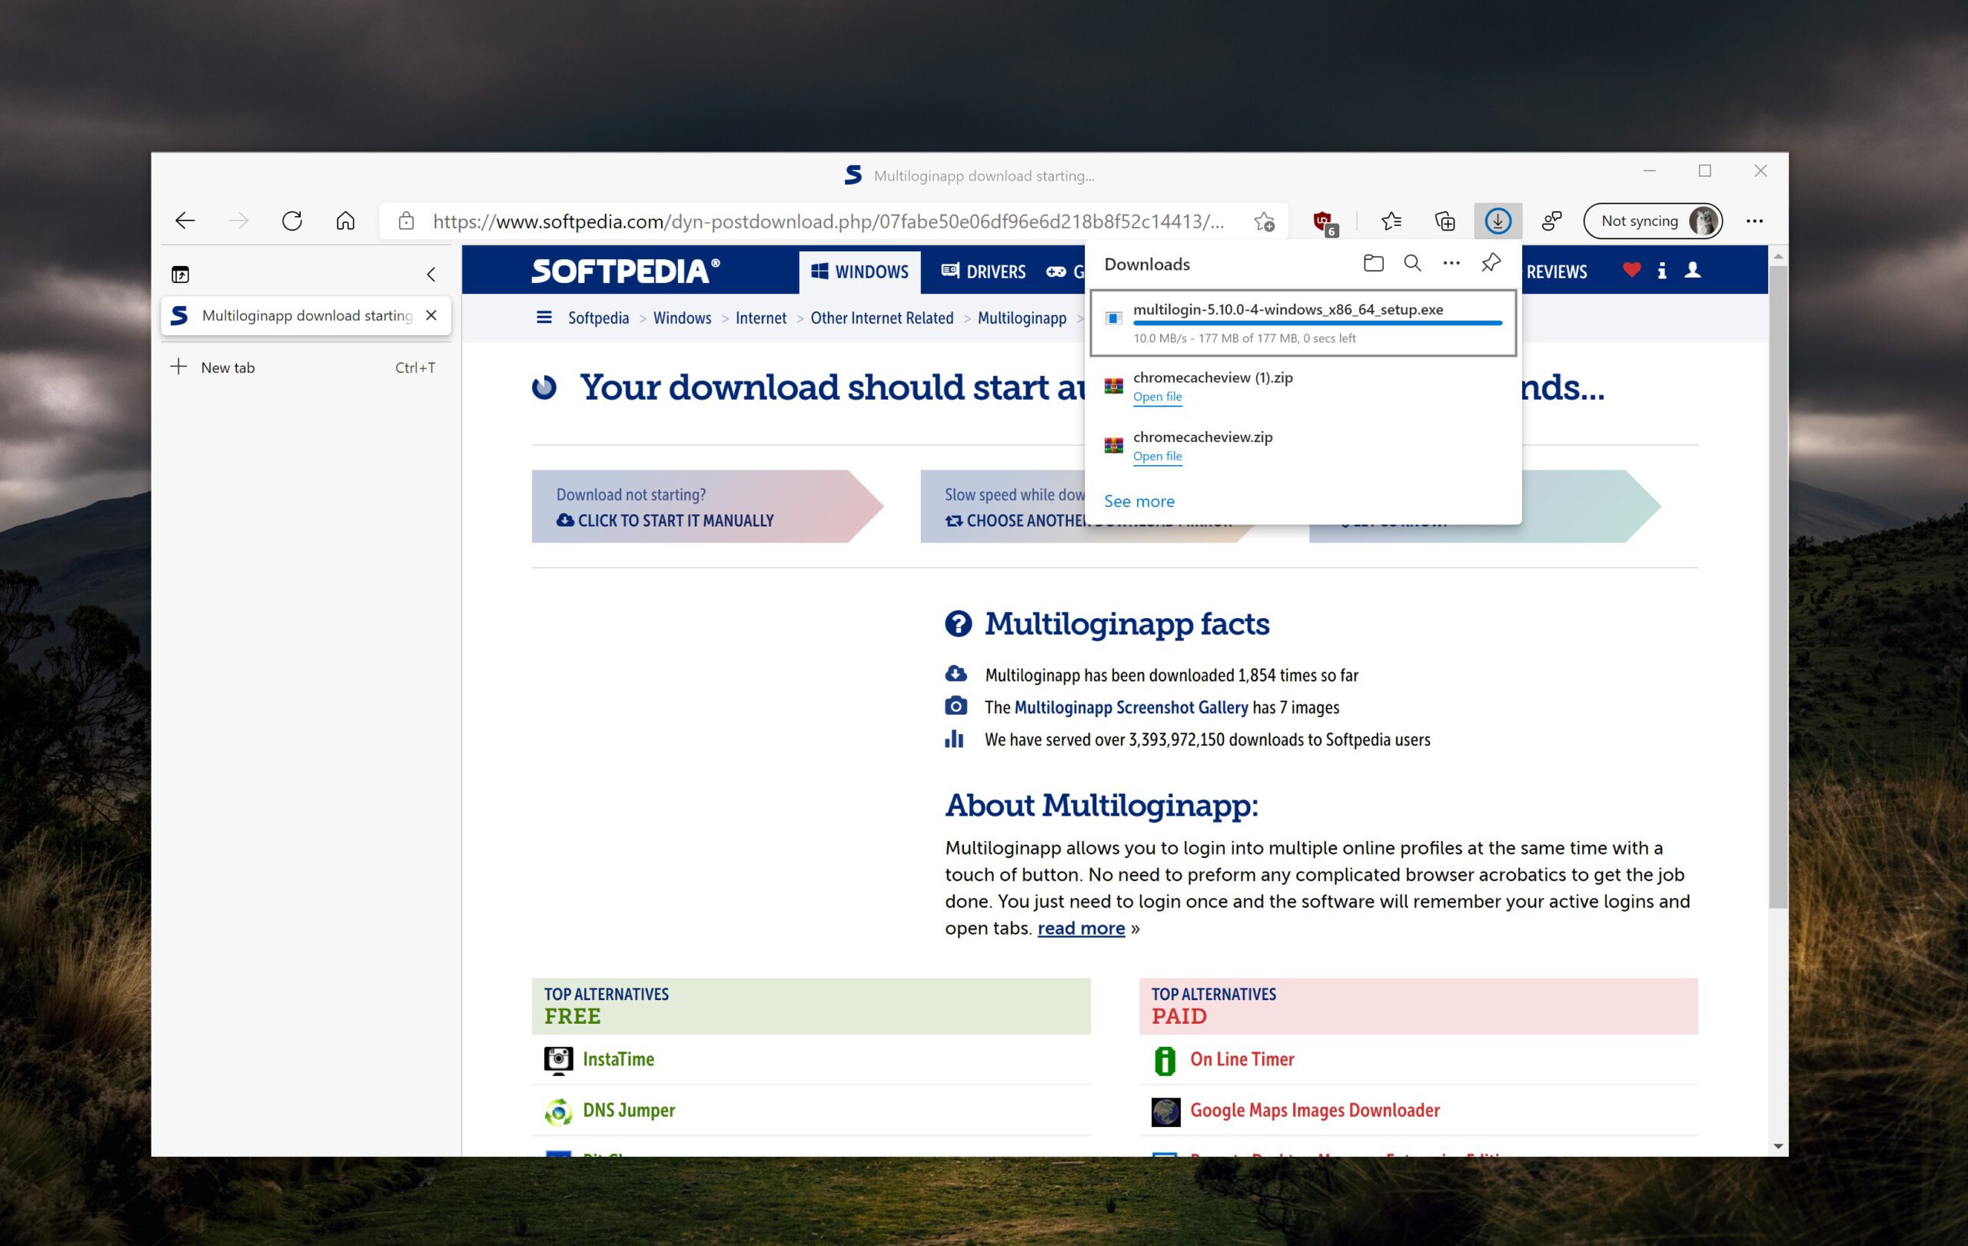Open Google Maps Images Downloader

1315,1111
